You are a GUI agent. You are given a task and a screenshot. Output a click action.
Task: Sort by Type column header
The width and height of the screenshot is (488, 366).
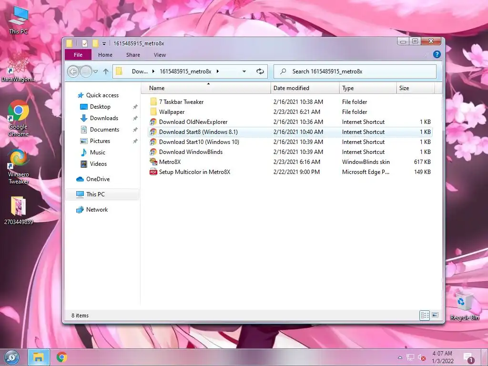[x=367, y=88]
